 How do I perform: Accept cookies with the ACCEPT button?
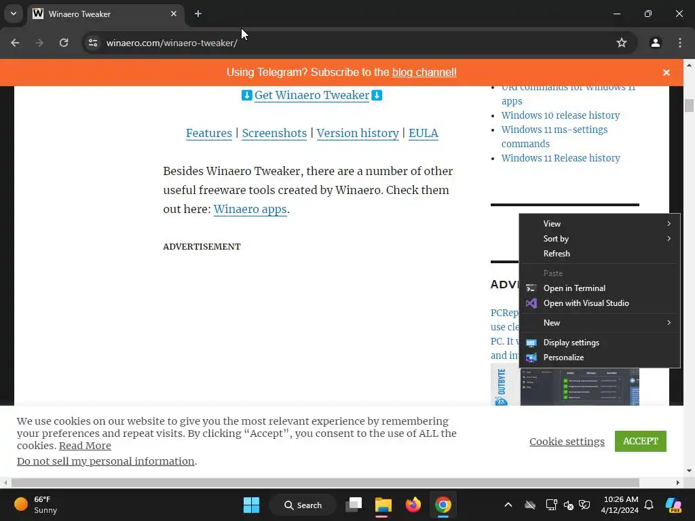pyautogui.click(x=640, y=441)
